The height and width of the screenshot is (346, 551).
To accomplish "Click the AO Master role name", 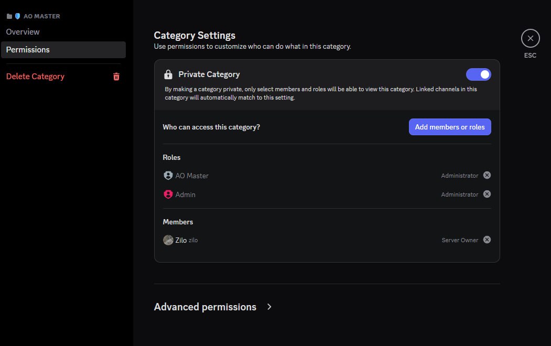I will click(192, 176).
